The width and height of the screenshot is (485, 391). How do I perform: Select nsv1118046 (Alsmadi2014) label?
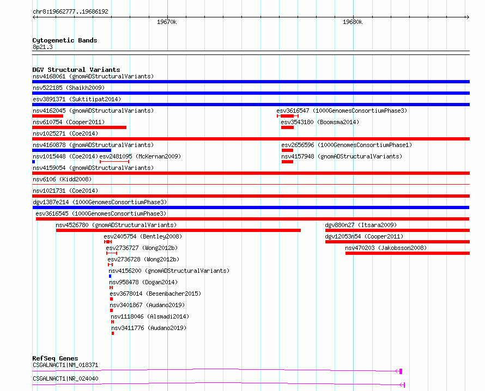coord(150,316)
